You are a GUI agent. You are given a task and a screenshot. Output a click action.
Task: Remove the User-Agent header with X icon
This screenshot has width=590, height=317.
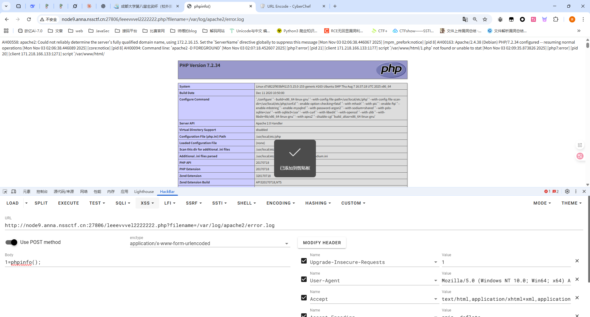pos(577,279)
